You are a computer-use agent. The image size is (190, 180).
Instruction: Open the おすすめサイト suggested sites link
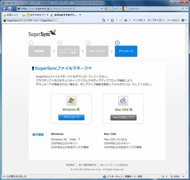tap(38, 15)
